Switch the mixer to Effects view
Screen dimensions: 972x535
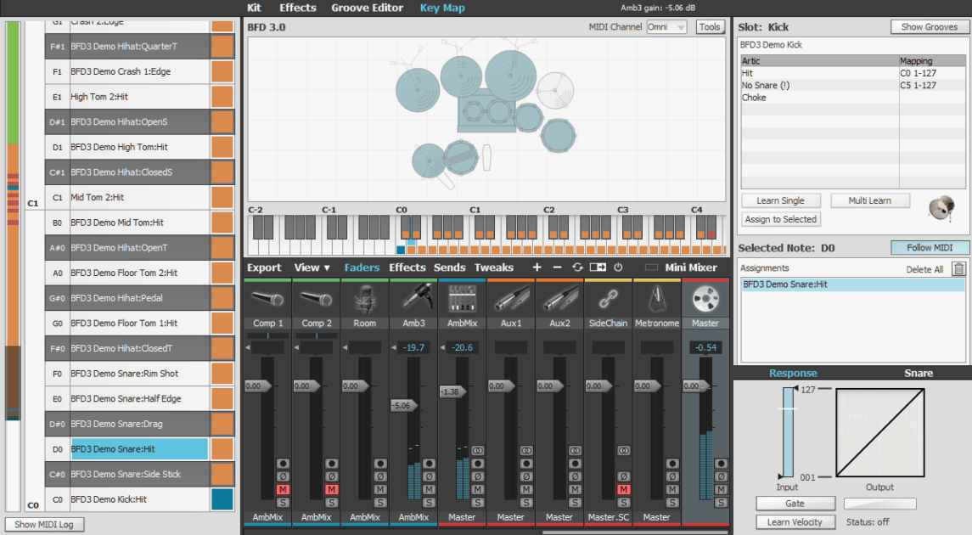407,267
